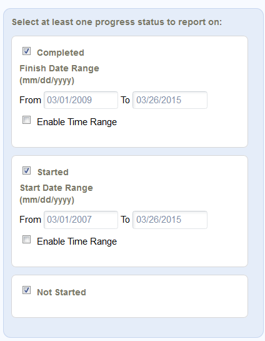Click Enable Time Range label in Started section
The height and width of the screenshot is (341, 265).
[77, 242]
